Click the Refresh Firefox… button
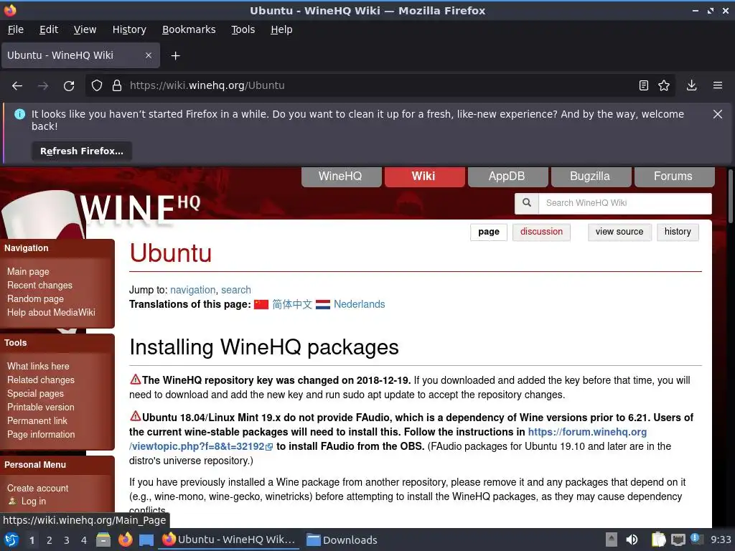735x551 pixels. point(82,151)
